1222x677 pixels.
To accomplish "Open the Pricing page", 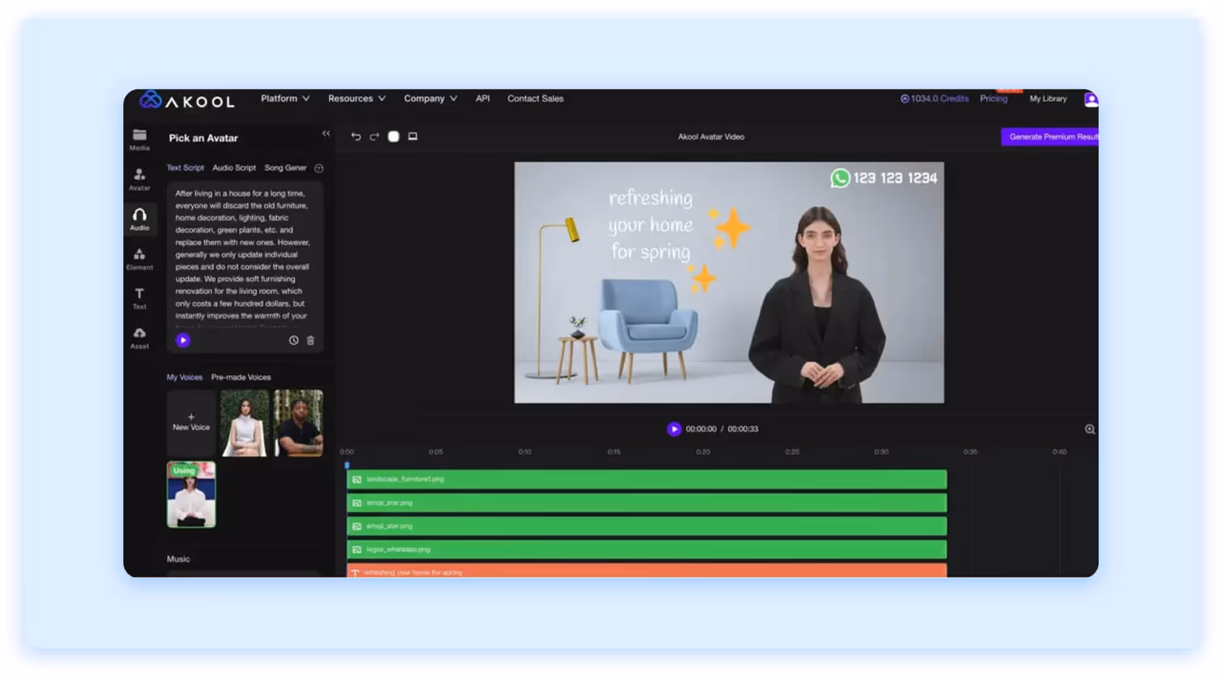I will [x=993, y=98].
